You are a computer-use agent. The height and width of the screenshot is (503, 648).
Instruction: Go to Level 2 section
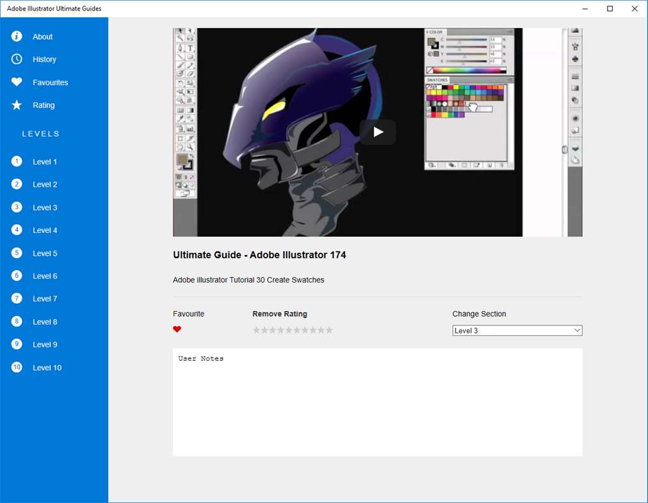click(x=45, y=184)
